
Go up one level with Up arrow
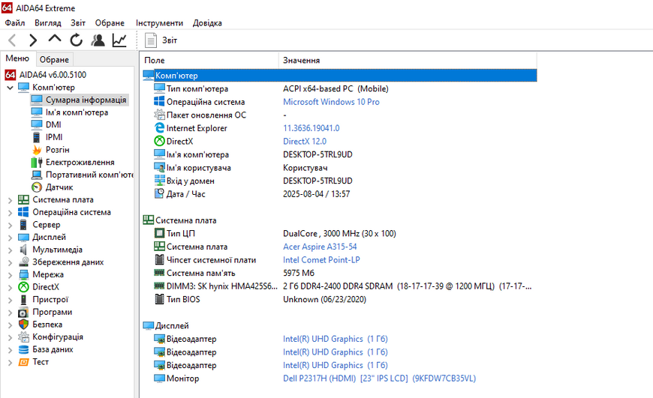click(55, 39)
